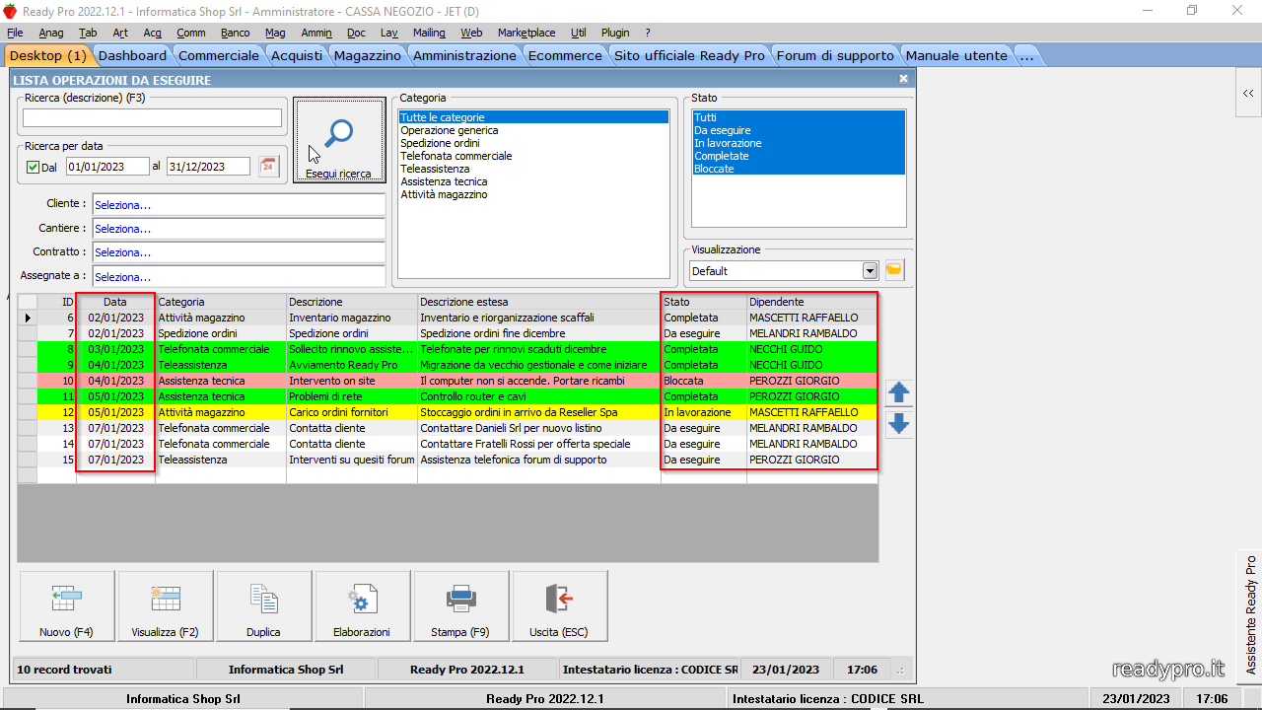Move row down with blue arrow
This screenshot has height=710, width=1262.
click(898, 425)
